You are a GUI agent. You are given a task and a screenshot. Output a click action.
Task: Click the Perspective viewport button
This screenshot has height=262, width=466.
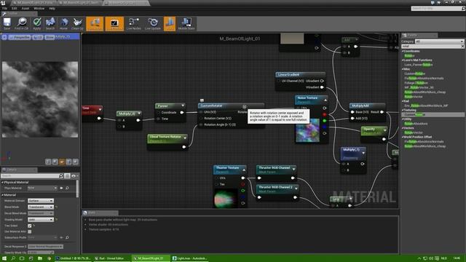click(x=20, y=37)
